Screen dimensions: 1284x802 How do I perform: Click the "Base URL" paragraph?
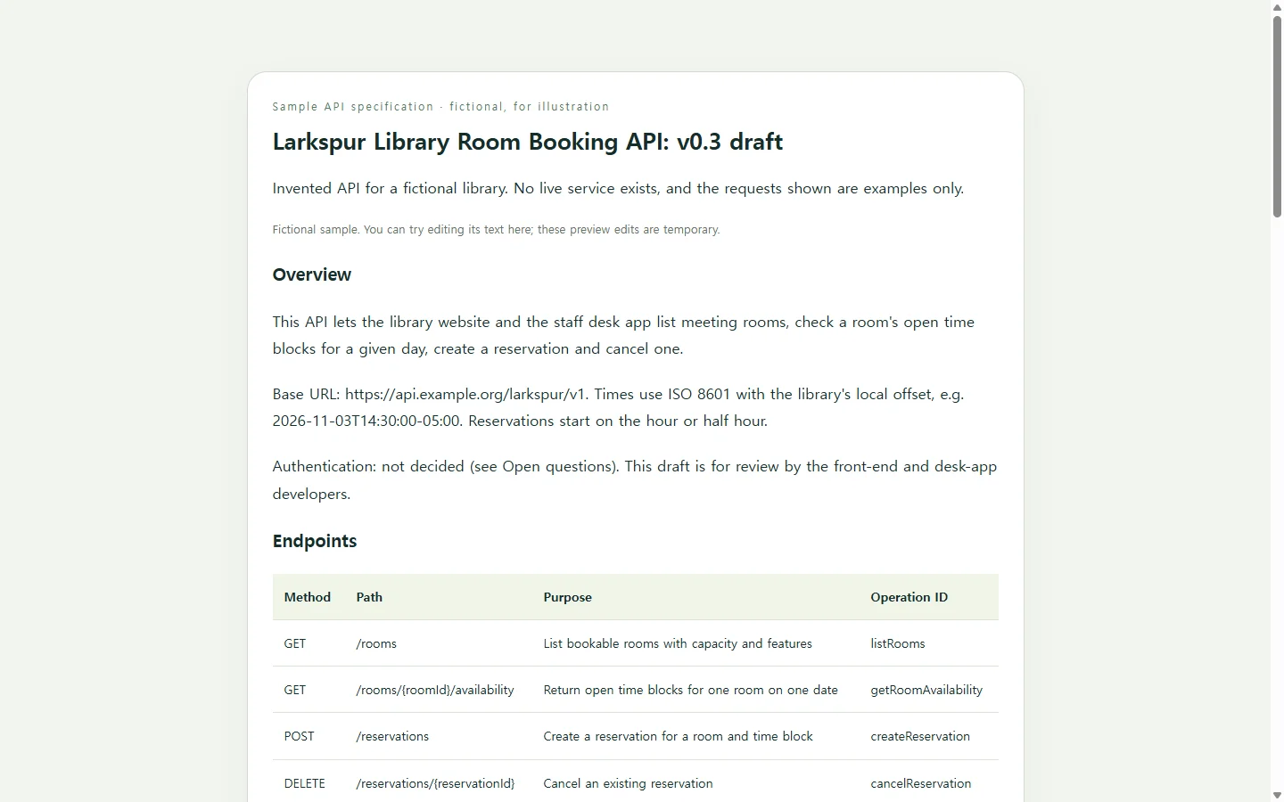pyautogui.click(x=618, y=407)
